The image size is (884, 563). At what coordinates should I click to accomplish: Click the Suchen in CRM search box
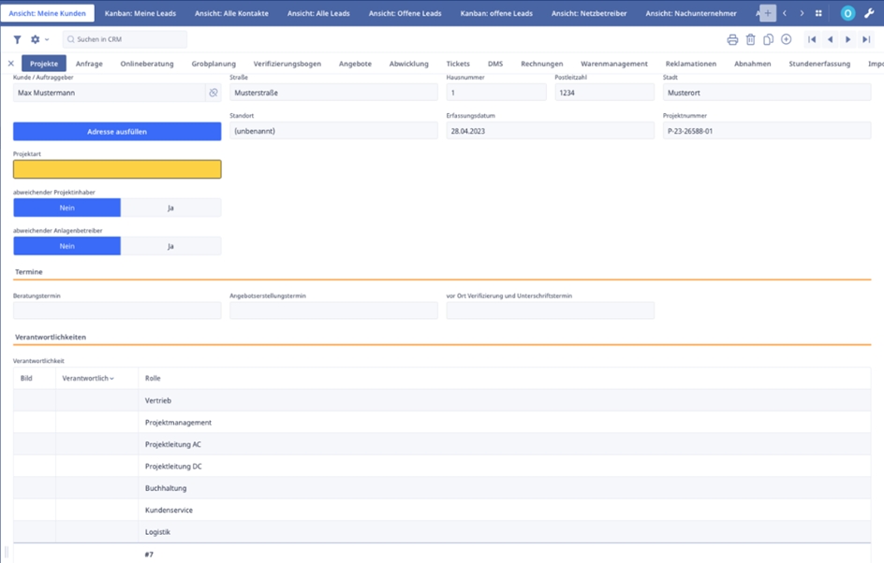tap(125, 39)
